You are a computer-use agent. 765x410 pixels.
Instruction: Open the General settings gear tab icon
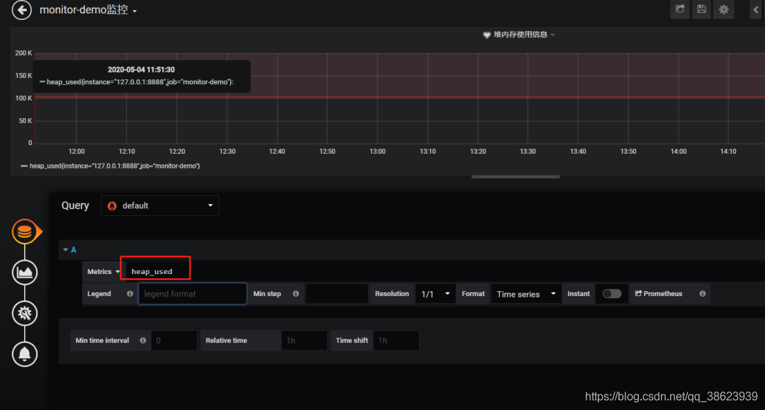pos(25,314)
